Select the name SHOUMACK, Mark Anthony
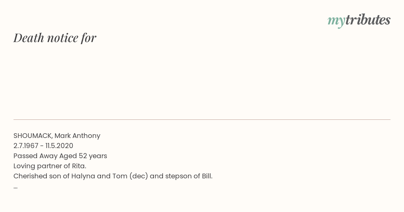This screenshot has width=404, height=212. (57, 136)
